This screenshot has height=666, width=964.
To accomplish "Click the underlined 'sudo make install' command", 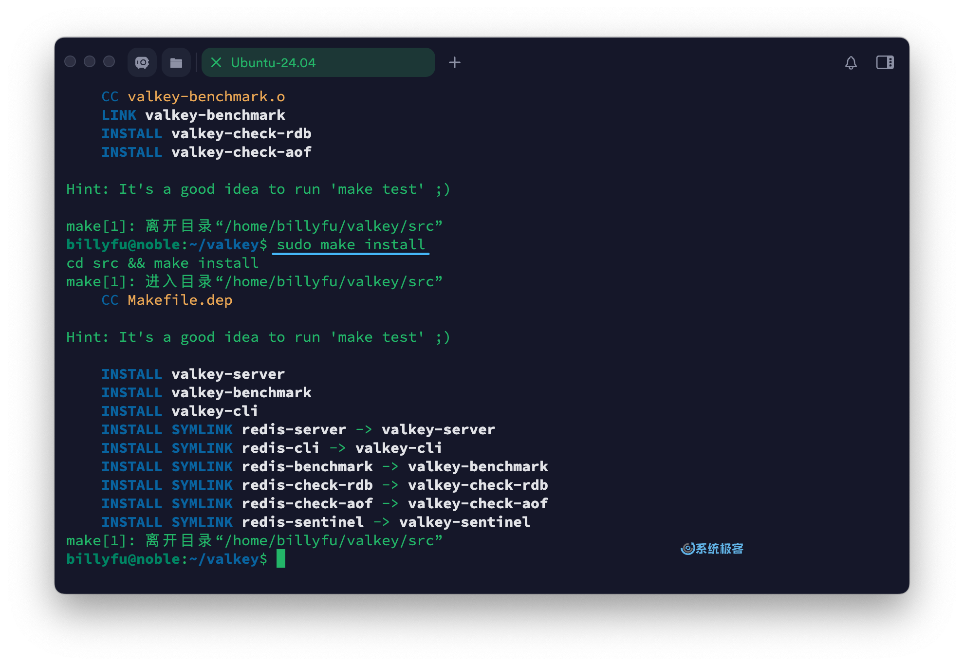I will pos(351,244).
